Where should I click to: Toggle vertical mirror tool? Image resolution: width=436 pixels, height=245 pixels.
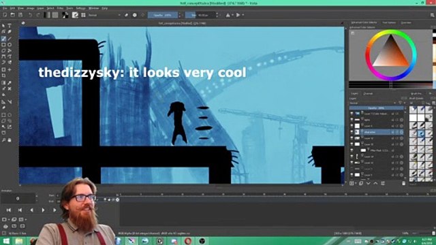click(x=238, y=15)
